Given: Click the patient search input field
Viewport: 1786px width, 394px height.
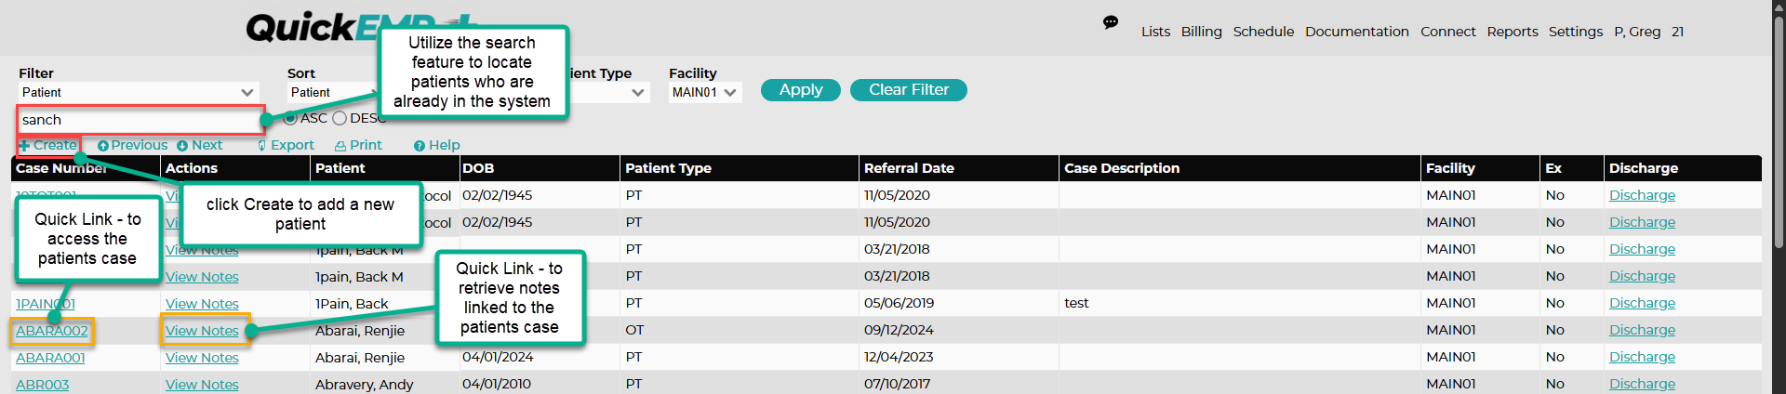Looking at the screenshot, I should pos(140,120).
